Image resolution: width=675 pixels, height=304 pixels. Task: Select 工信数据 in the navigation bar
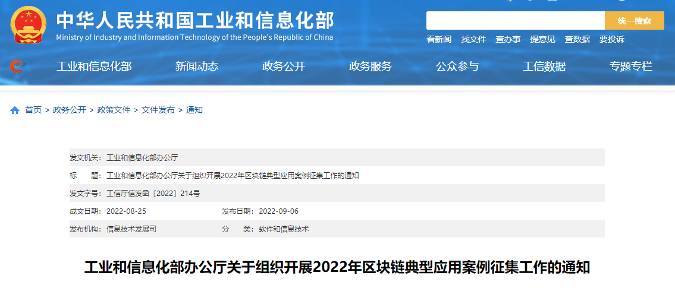[544, 66]
